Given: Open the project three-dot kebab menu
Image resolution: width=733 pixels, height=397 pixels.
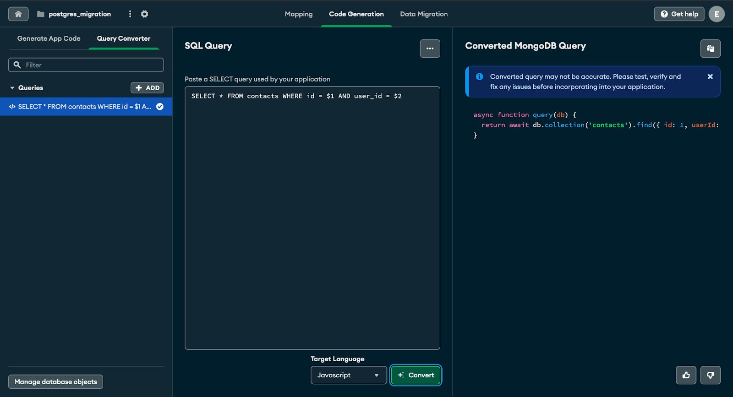Looking at the screenshot, I should (130, 14).
